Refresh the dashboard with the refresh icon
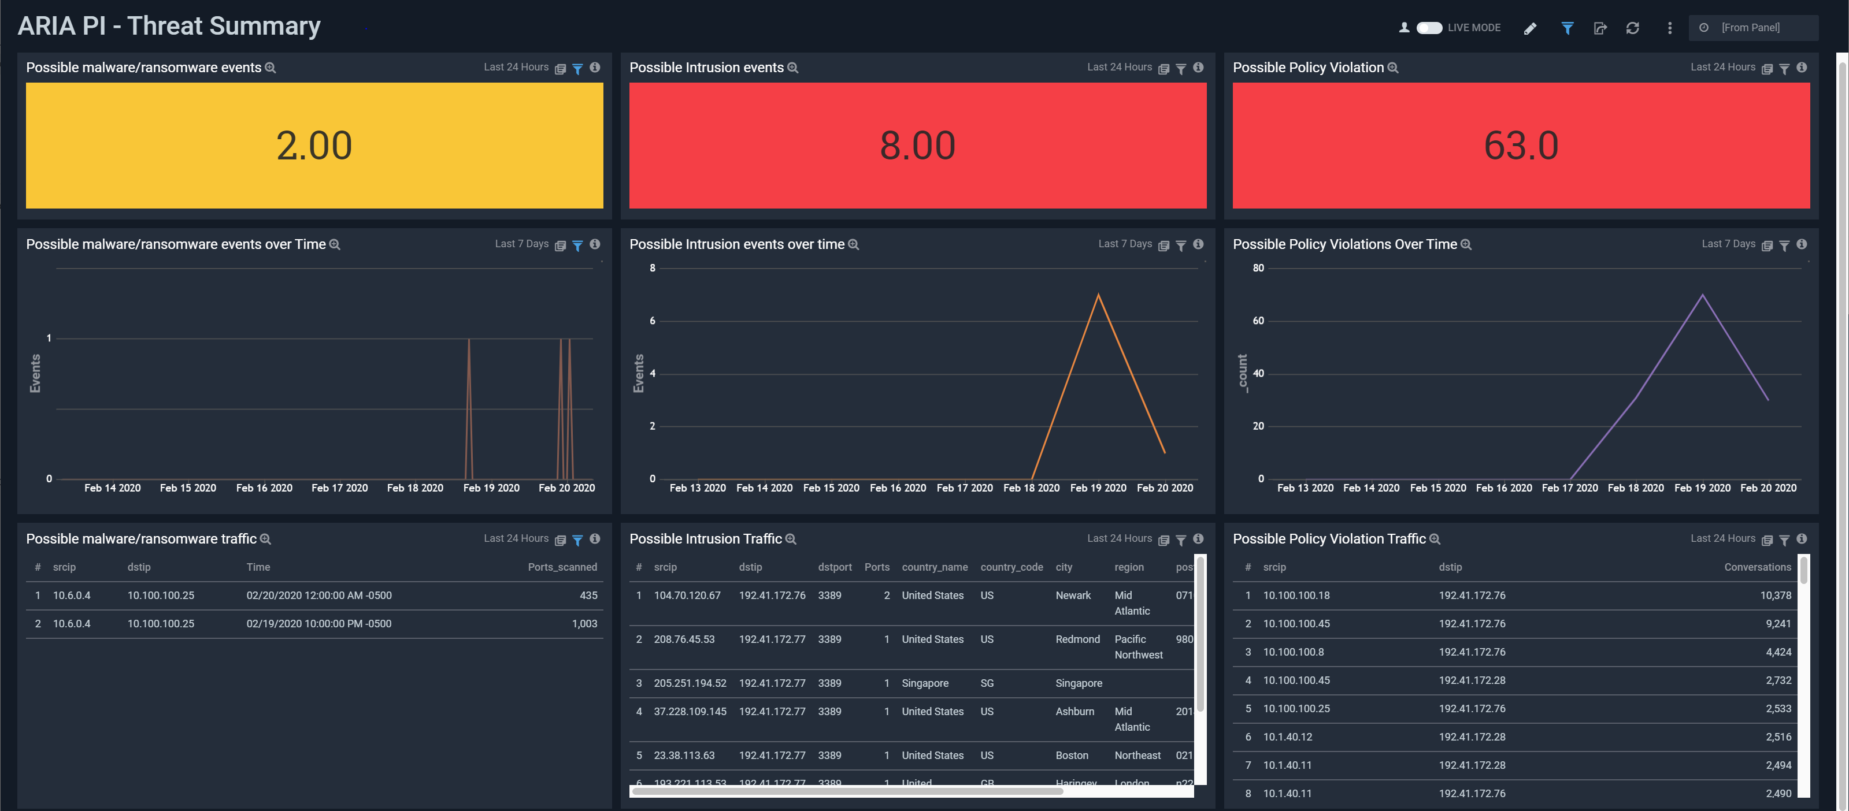The height and width of the screenshot is (811, 1849). coord(1632,28)
